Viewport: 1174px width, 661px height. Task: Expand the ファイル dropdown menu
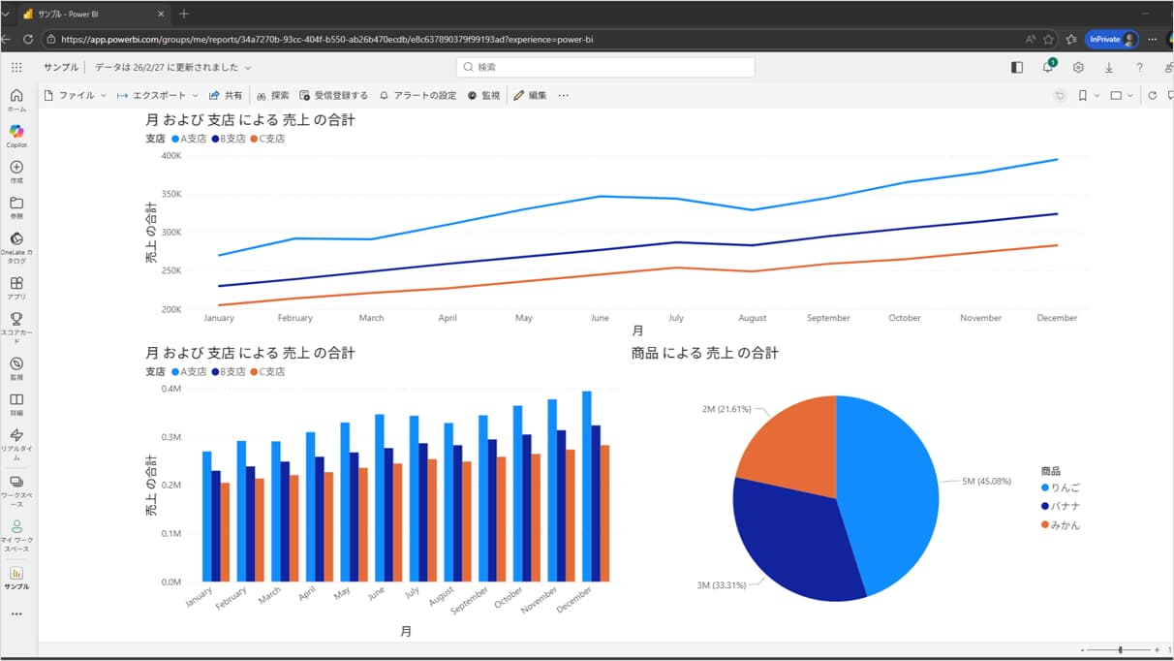click(x=76, y=96)
